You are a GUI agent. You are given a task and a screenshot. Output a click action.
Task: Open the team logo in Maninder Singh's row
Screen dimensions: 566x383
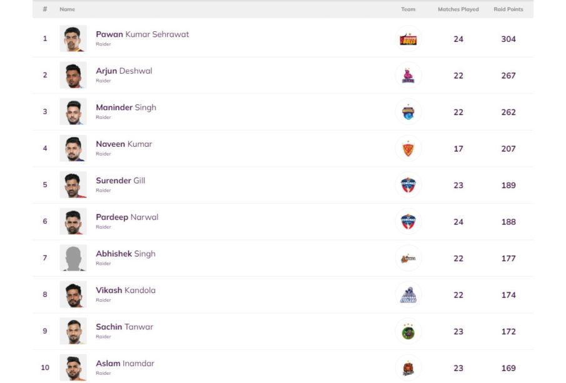tap(408, 112)
